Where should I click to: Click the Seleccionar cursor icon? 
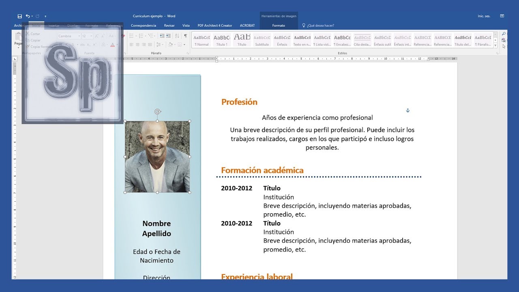(504, 46)
